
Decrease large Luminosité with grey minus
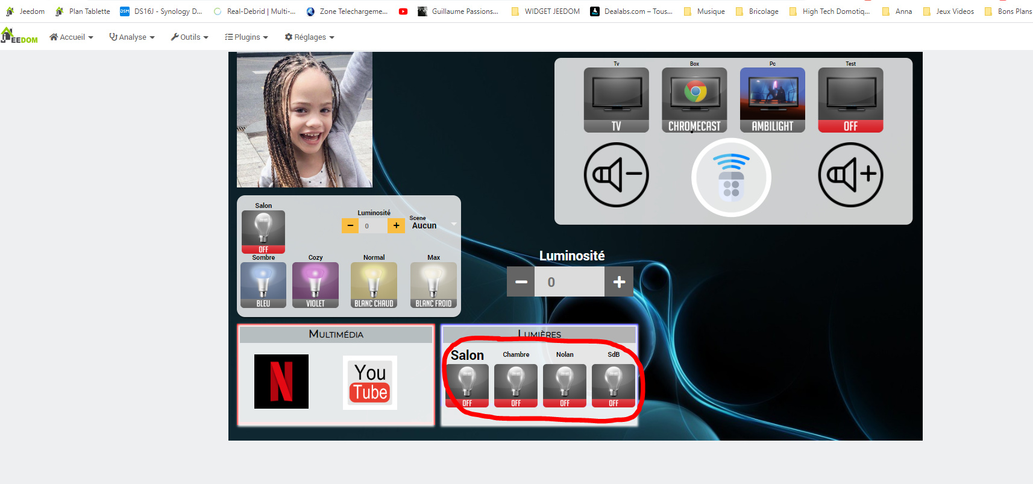click(x=521, y=281)
